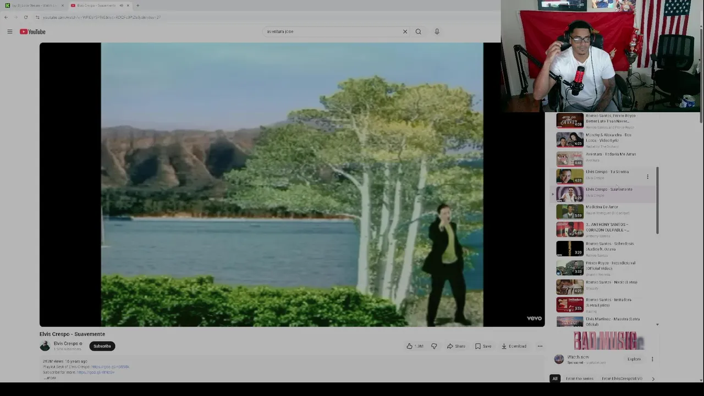The image size is (704, 396).
Task: Click the vevo logo in the player
Action: click(534, 318)
